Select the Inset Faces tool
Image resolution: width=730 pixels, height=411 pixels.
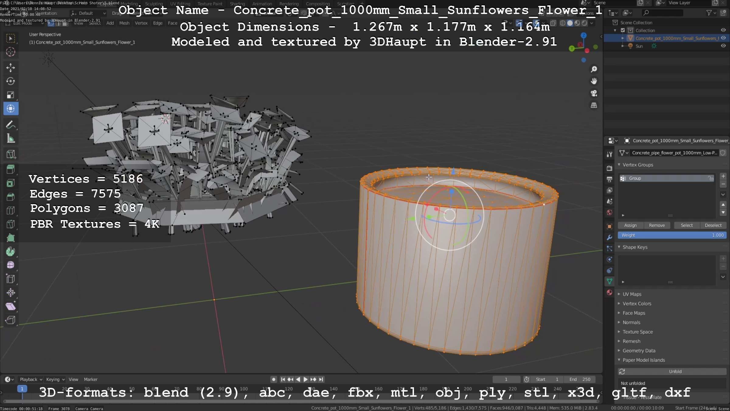click(11, 183)
